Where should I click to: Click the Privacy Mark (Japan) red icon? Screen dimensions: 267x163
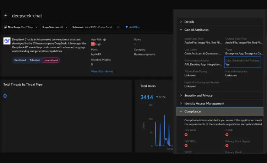tap(227, 145)
